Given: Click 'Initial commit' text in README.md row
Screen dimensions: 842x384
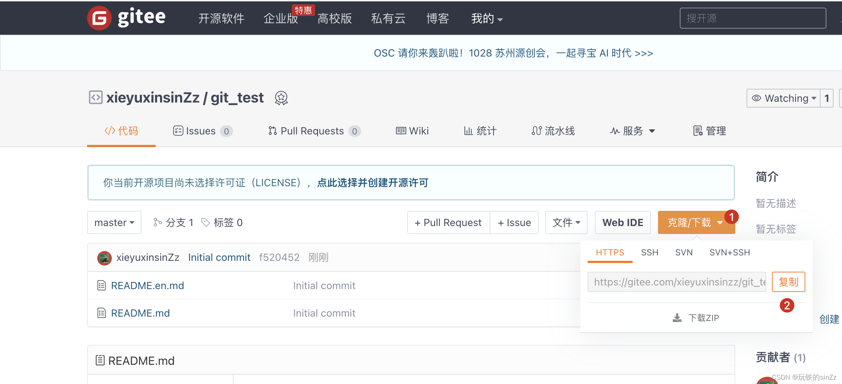Looking at the screenshot, I should pos(324,313).
